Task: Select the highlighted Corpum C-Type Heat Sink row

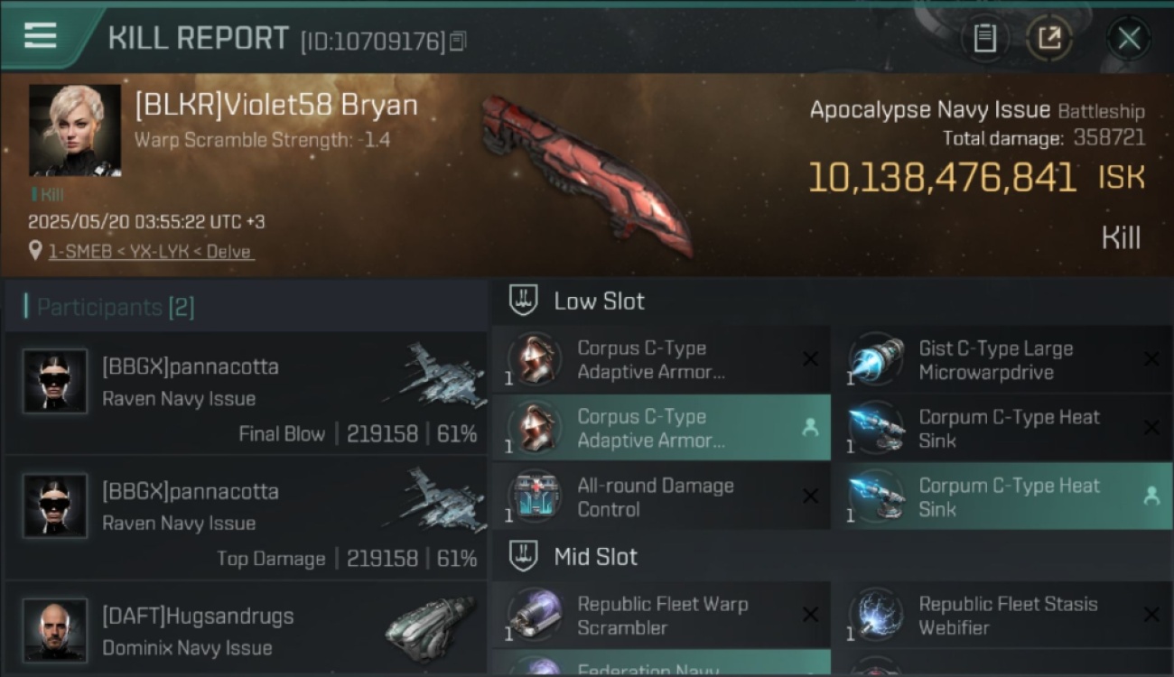Action: [1002, 496]
